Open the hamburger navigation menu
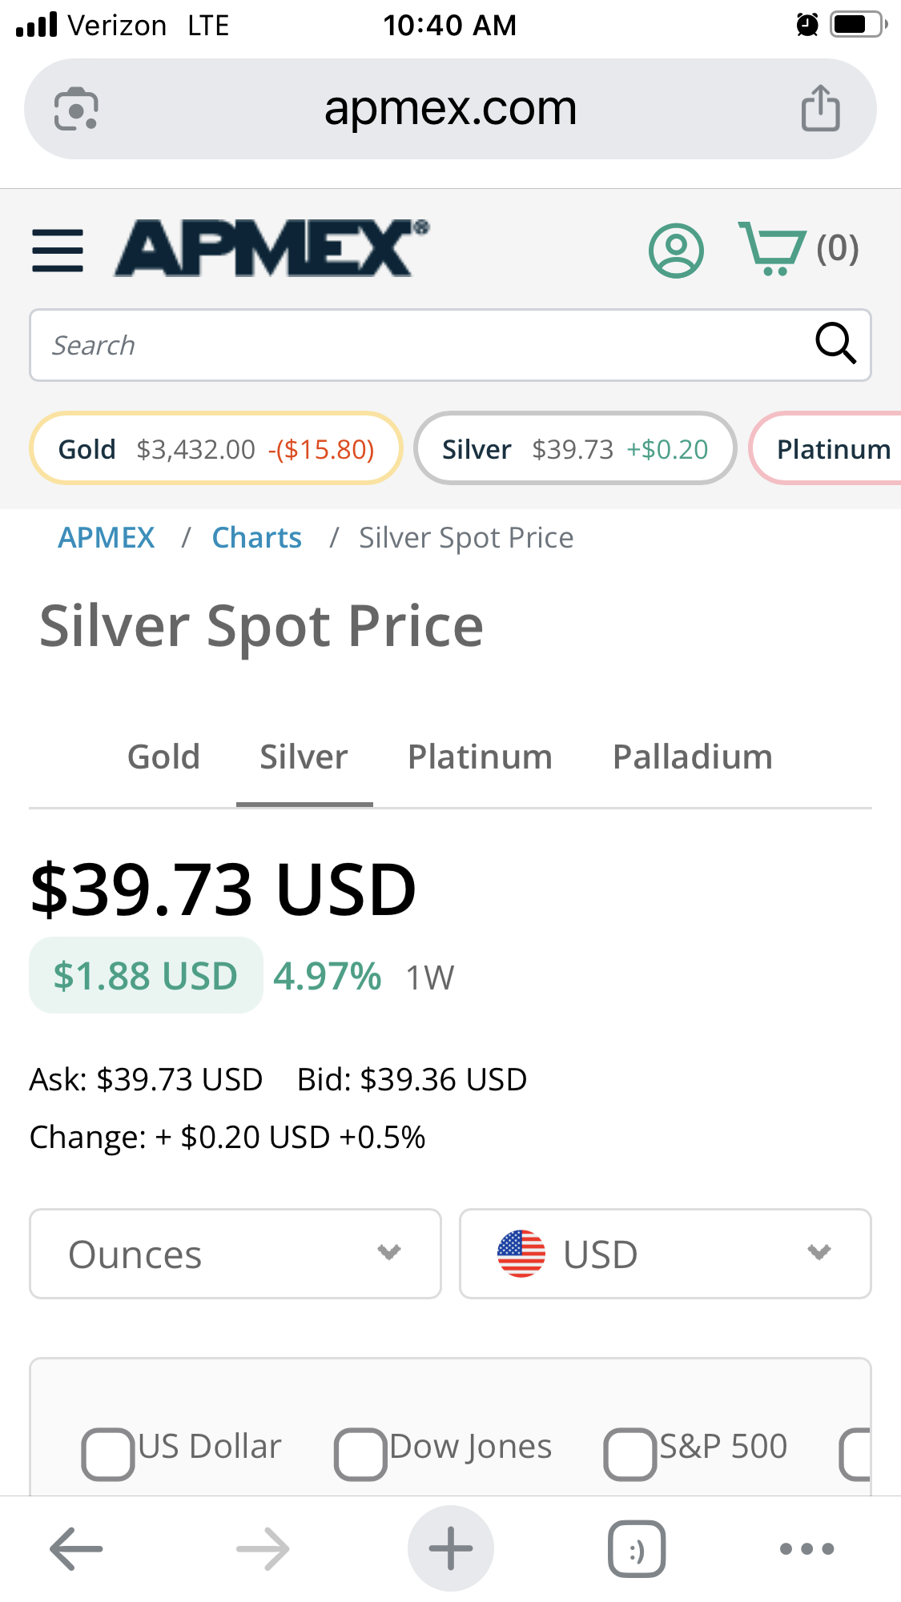The width and height of the screenshot is (901, 1602). (x=58, y=250)
